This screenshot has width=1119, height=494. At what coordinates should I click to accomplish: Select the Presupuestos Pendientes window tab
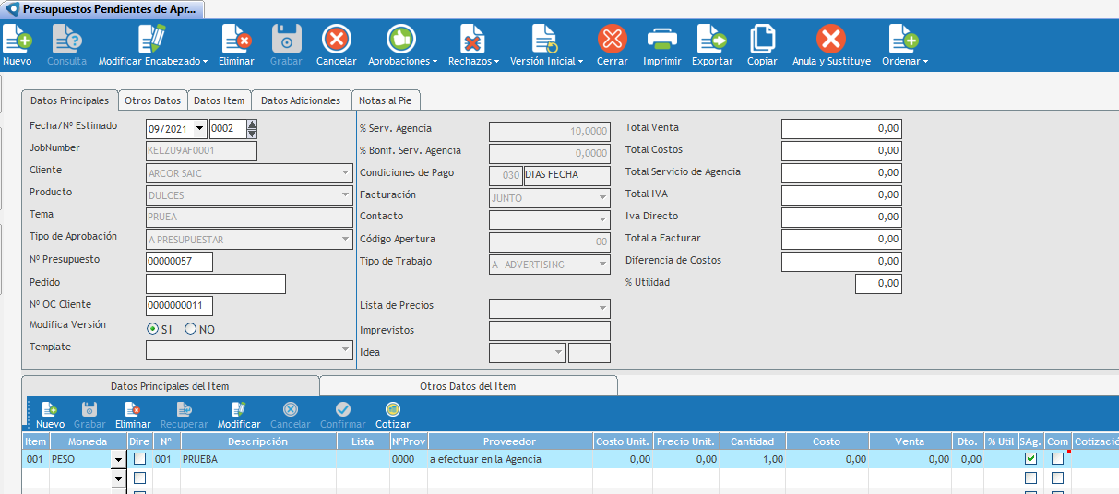pyautogui.click(x=103, y=9)
